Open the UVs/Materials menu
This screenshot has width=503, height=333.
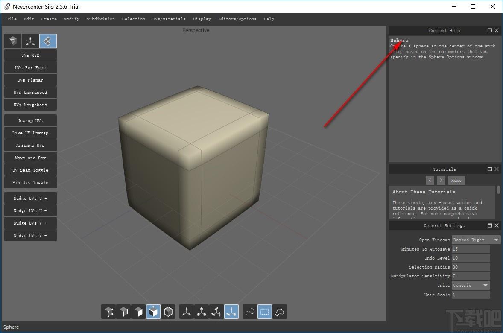[169, 19]
